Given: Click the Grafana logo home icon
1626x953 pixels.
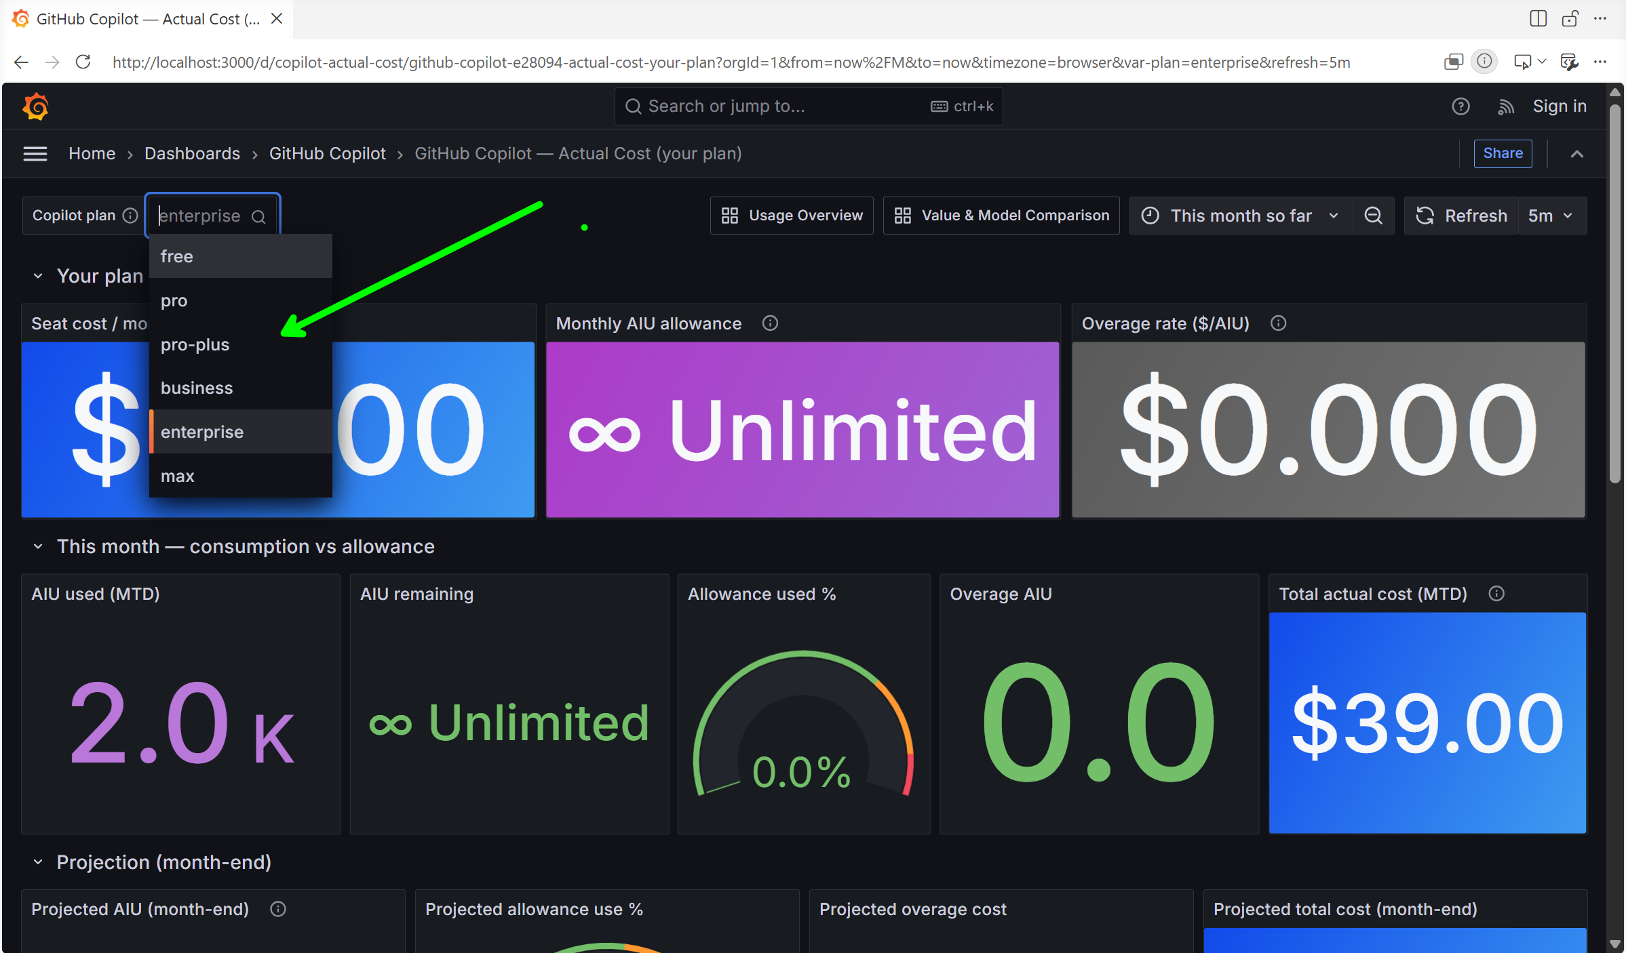Looking at the screenshot, I should pyautogui.click(x=35, y=106).
